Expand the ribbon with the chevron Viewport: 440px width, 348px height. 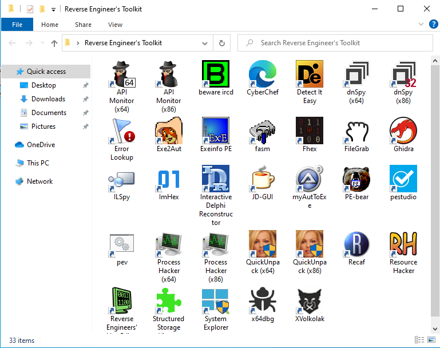421,24
